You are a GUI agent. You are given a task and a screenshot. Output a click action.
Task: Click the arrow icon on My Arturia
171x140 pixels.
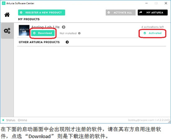click(x=141, y=12)
